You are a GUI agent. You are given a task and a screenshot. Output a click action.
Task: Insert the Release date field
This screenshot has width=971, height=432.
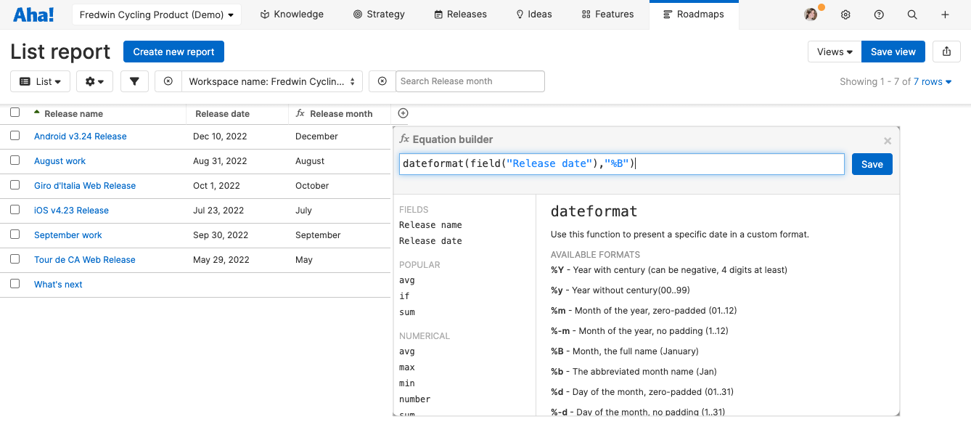[x=430, y=241]
